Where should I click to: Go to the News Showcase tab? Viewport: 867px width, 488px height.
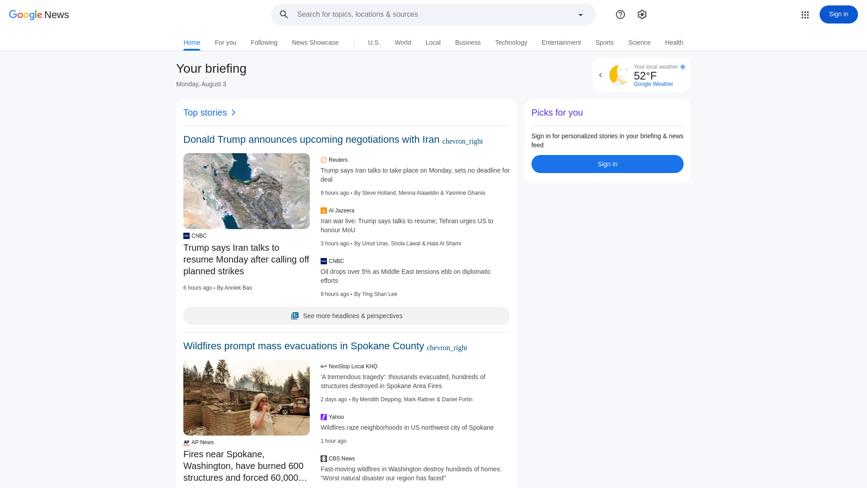point(315,42)
